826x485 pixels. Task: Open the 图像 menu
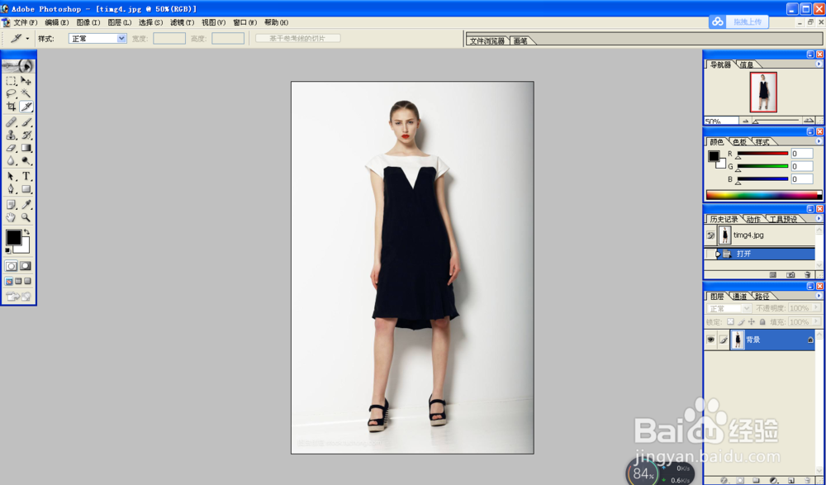(88, 22)
